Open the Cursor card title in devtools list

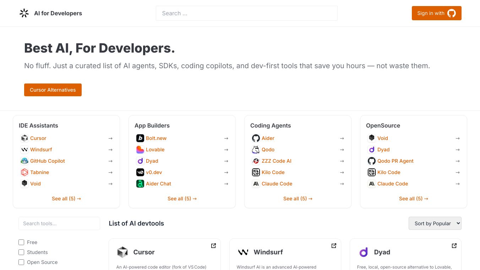coord(144,252)
